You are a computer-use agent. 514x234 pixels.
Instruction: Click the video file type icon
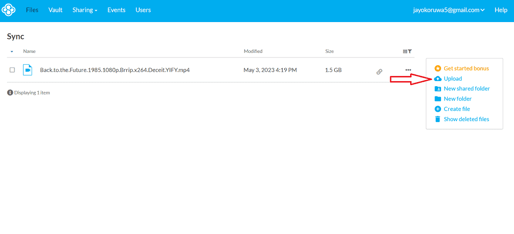click(x=28, y=70)
